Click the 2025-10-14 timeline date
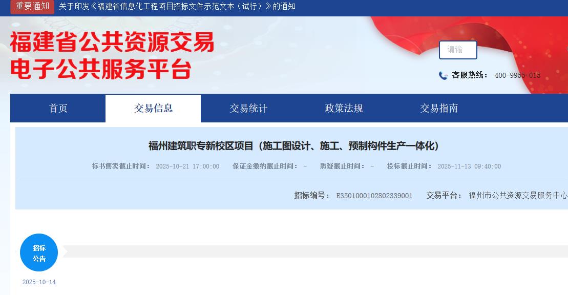This screenshot has width=568, height=295. (39, 282)
